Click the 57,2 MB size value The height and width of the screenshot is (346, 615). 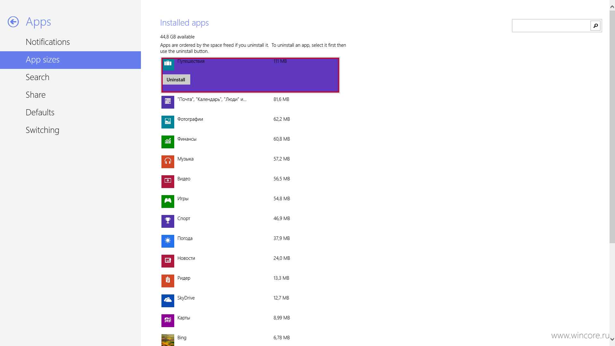282,159
